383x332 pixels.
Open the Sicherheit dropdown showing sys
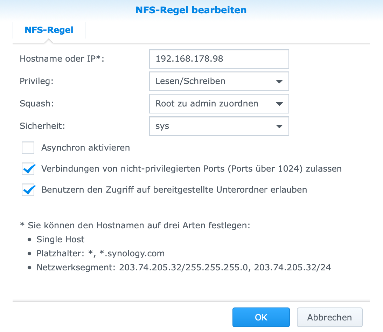(x=219, y=126)
